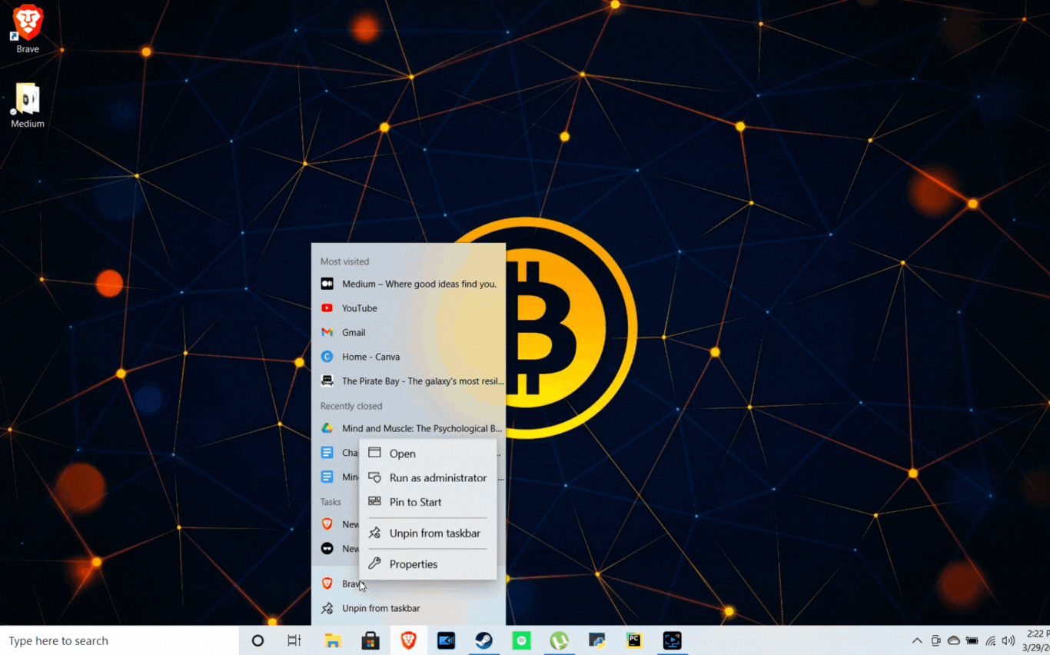Open YouTube from Most visited
This screenshot has width=1050, height=655.
tap(408, 308)
